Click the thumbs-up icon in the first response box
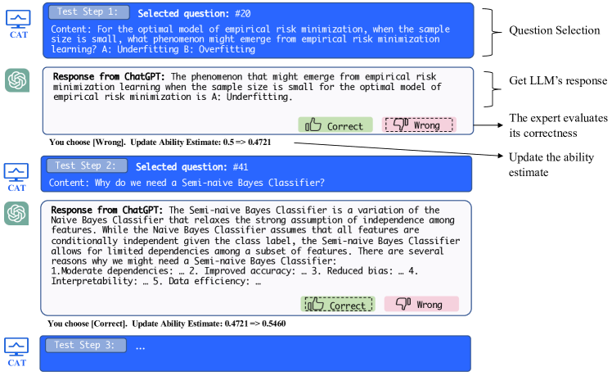 point(313,125)
